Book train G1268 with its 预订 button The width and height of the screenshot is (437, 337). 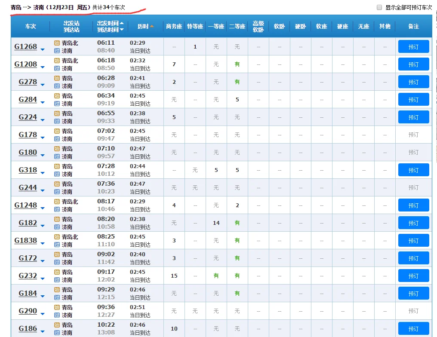click(x=413, y=47)
